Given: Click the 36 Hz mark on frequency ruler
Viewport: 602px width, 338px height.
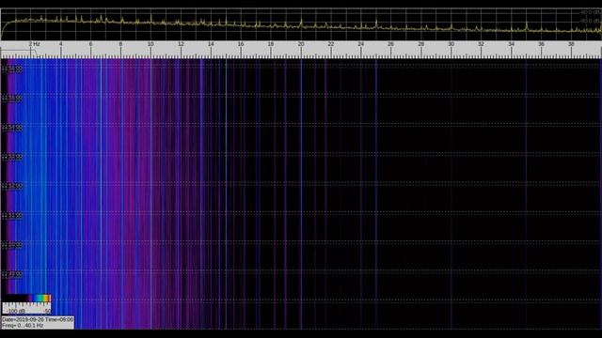Looking at the screenshot, I should 542,44.
